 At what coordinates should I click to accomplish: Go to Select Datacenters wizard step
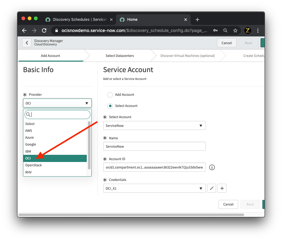tap(120, 56)
